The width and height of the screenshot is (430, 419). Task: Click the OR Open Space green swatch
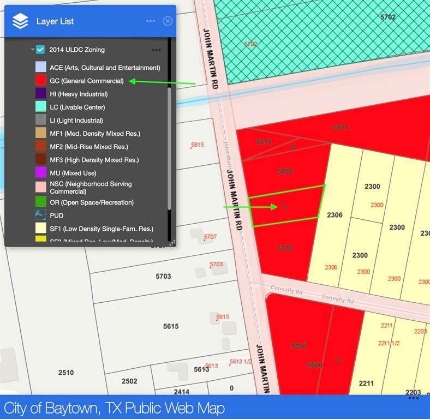(41, 202)
